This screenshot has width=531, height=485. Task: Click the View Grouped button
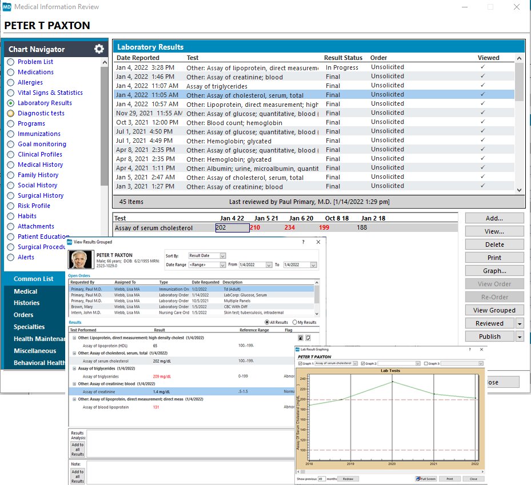coord(494,310)
